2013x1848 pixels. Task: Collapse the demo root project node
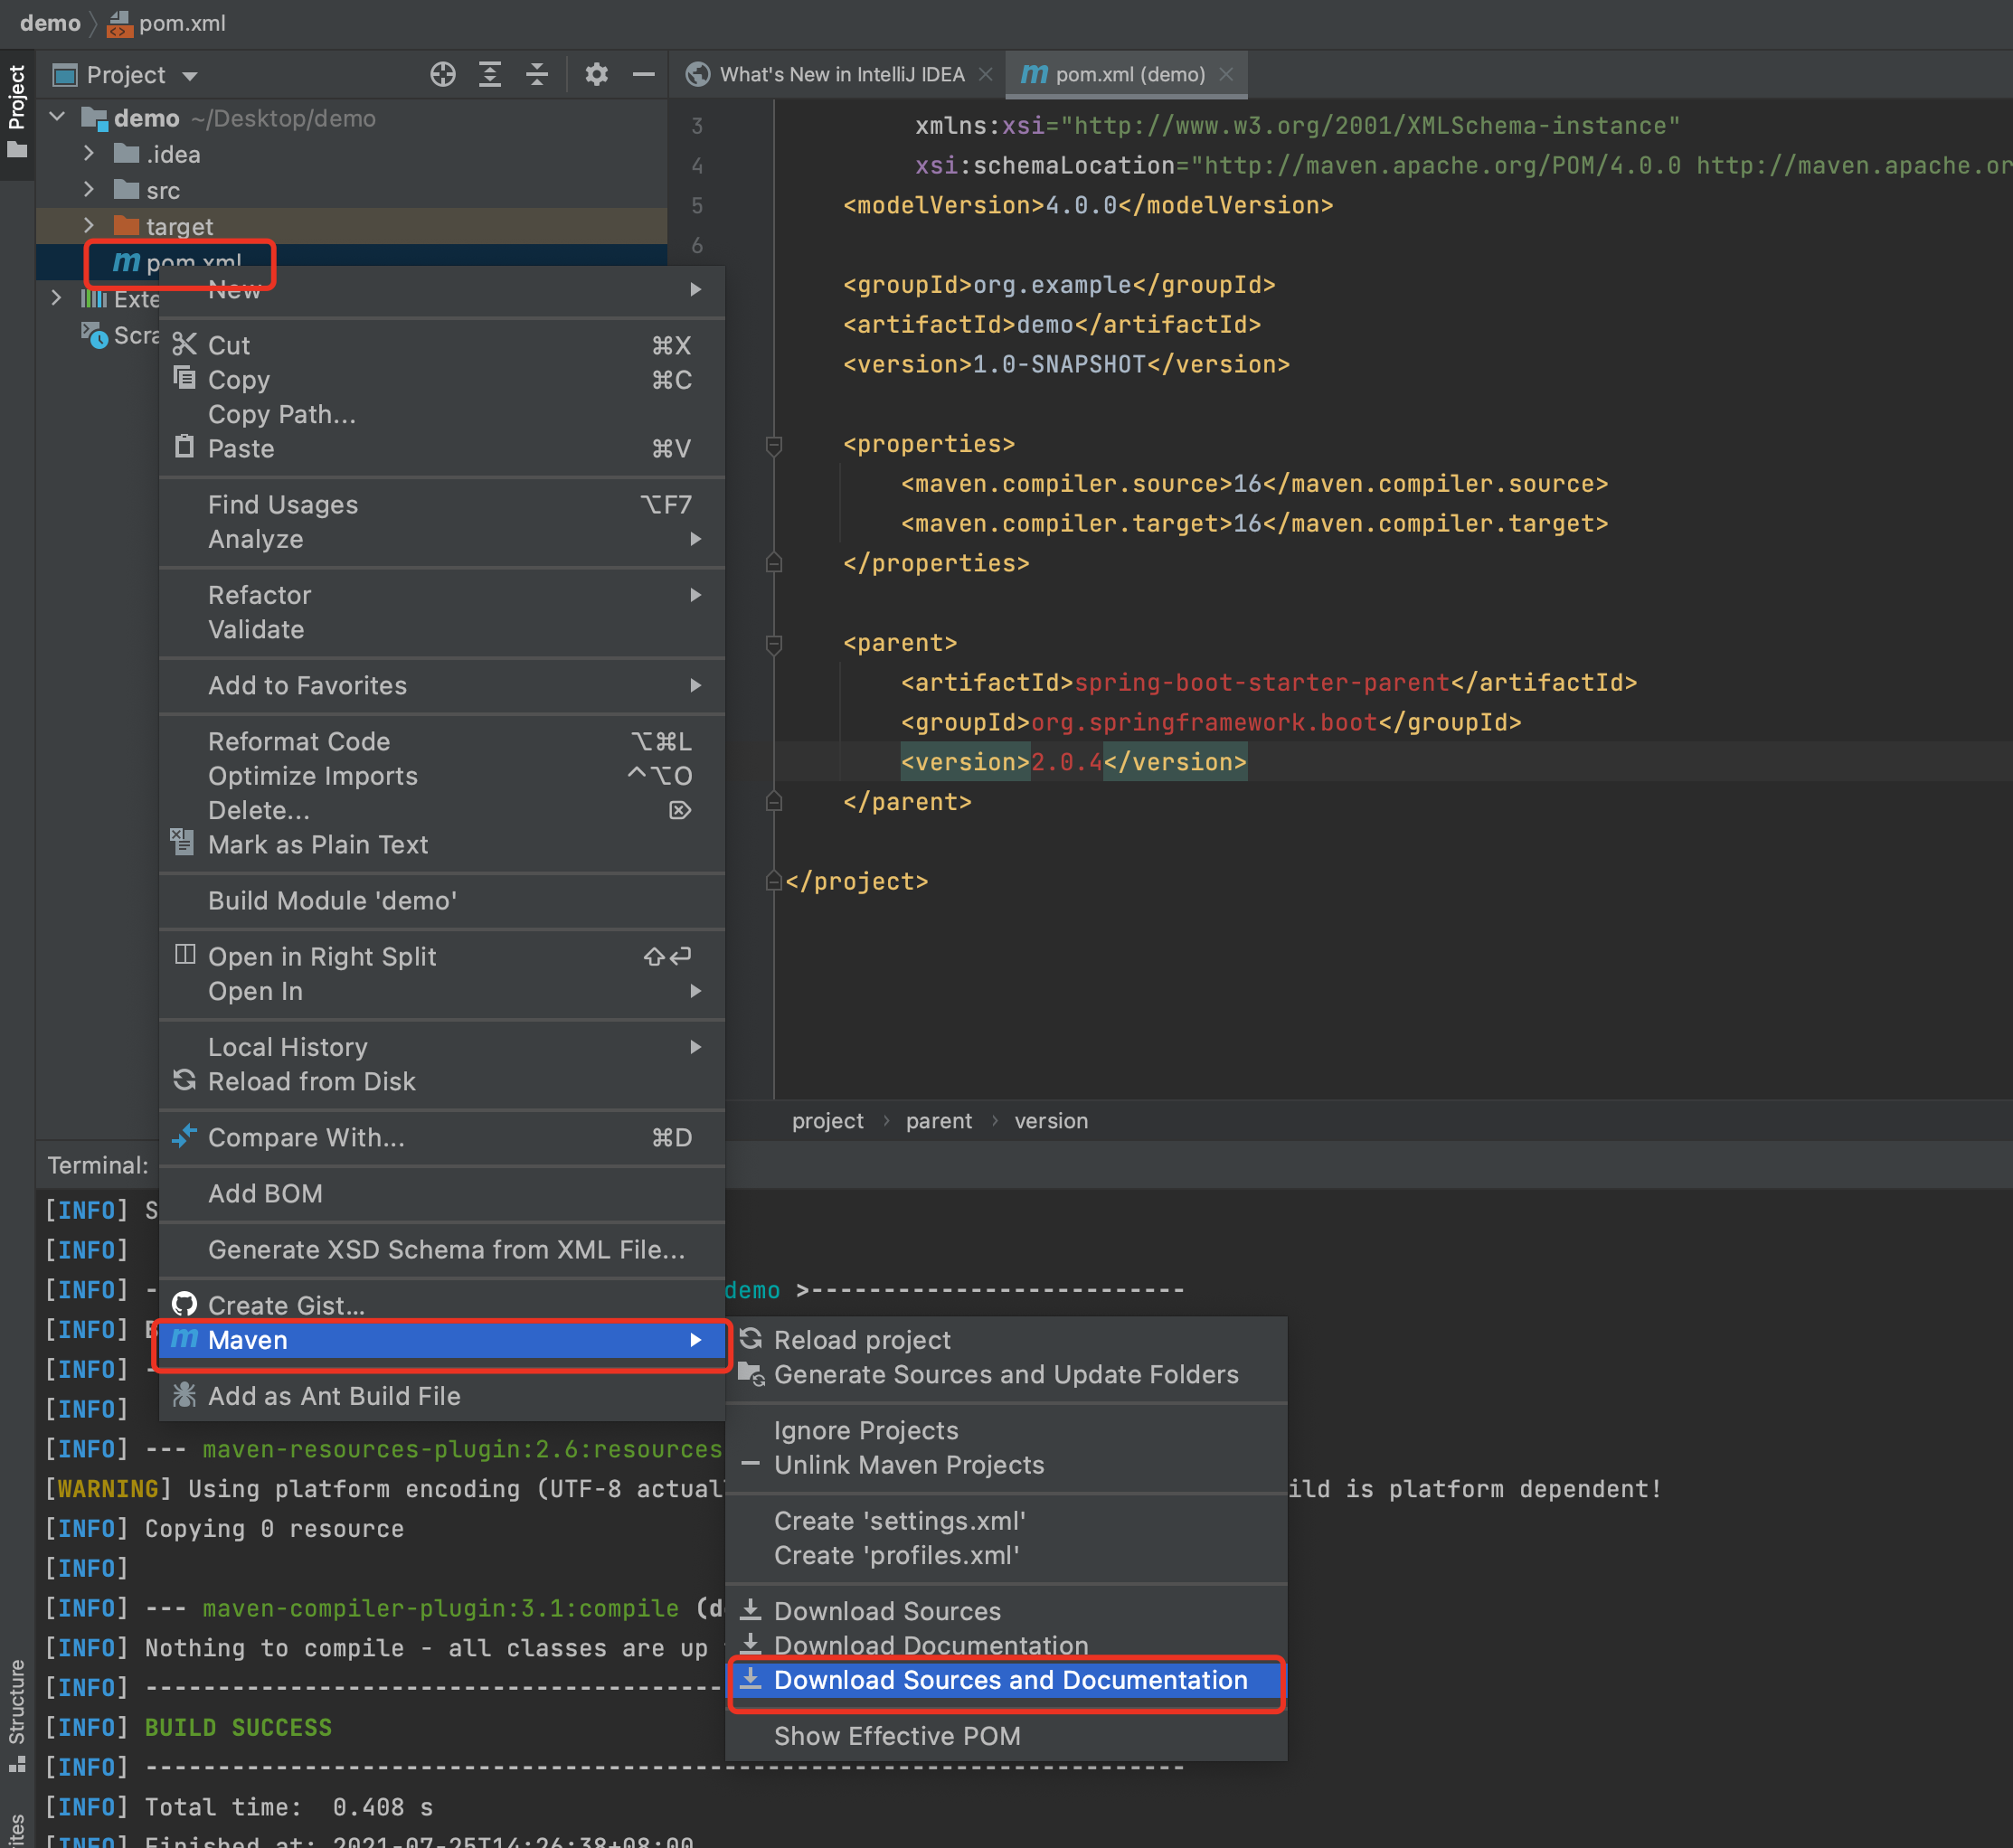(x=57, y=118)
